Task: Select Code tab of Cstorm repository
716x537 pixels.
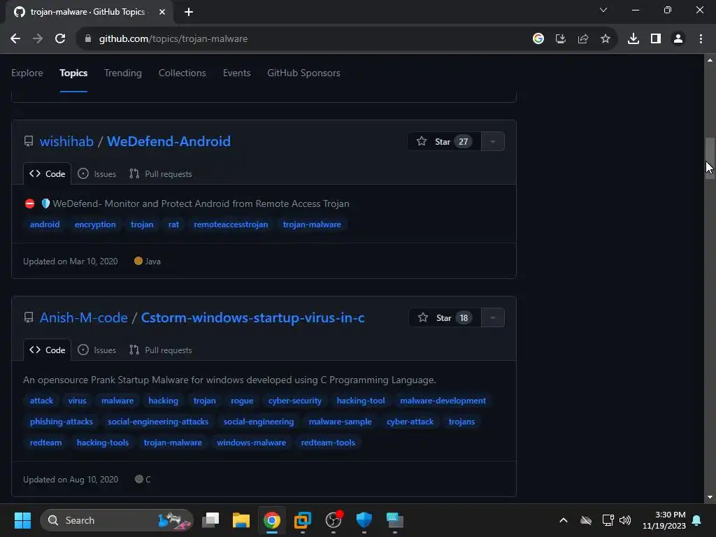Action: click(x=47, y=350)
